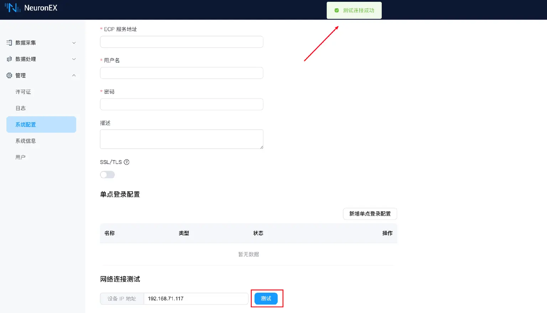Click the NeuronEX logo icon
This screenshot has width=547, height=313.
[13, 7]
